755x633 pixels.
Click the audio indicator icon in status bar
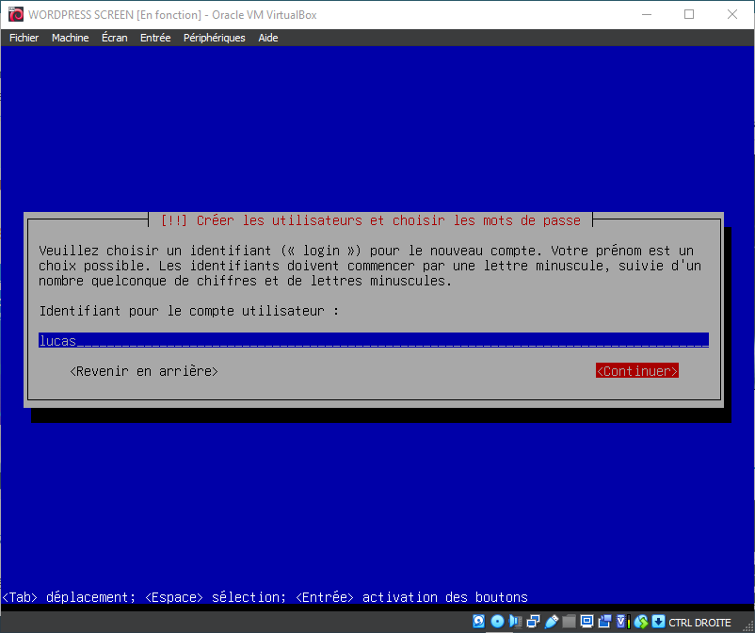coord(514,622)
